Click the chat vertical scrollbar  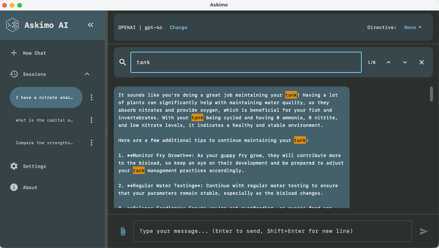tap(431, 94)
